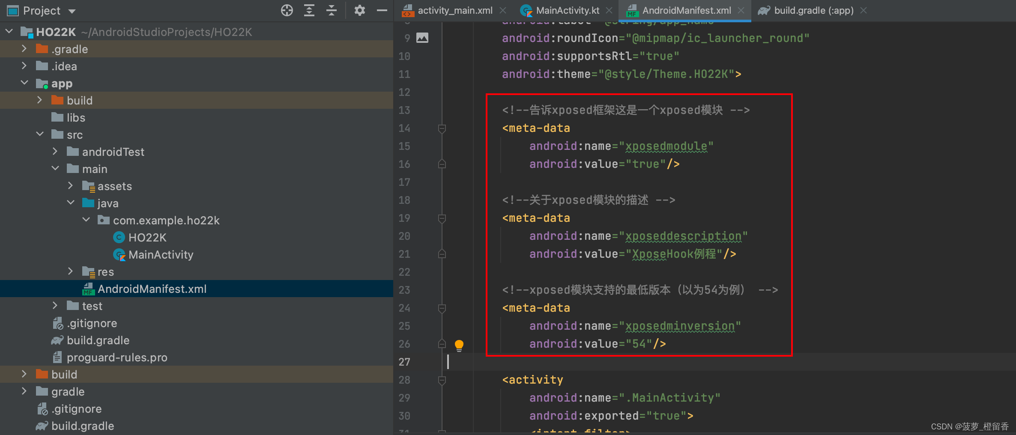
Task: Collapse the HO22K project root node
Action: point(9,31)
